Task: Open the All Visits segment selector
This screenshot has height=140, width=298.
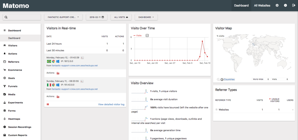Action: (x=121, y=17)
